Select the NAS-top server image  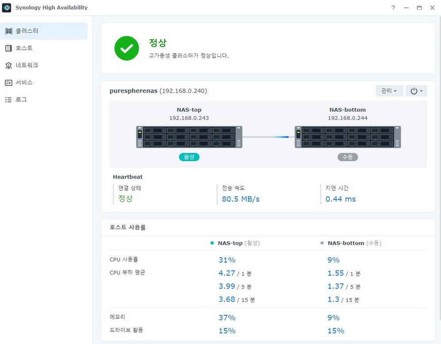click(x=189, y=137)
